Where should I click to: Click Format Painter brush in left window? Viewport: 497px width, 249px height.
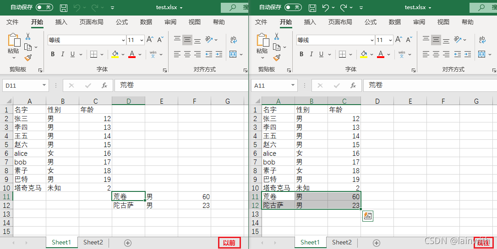[x=28, y=58]
